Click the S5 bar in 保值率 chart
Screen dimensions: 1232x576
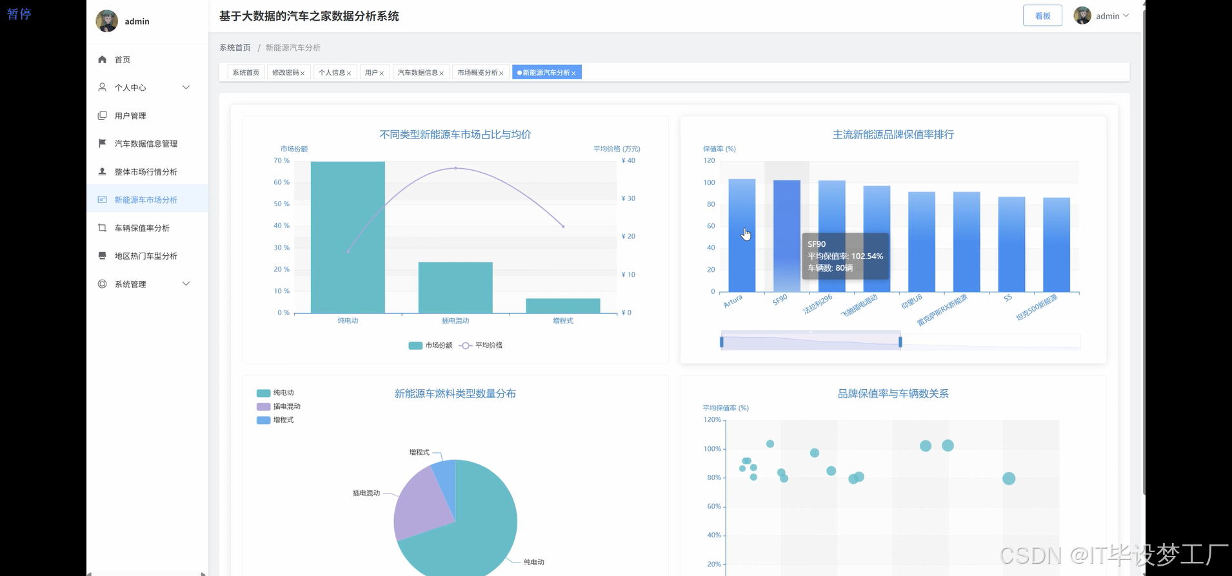[x=1011, y=244]
